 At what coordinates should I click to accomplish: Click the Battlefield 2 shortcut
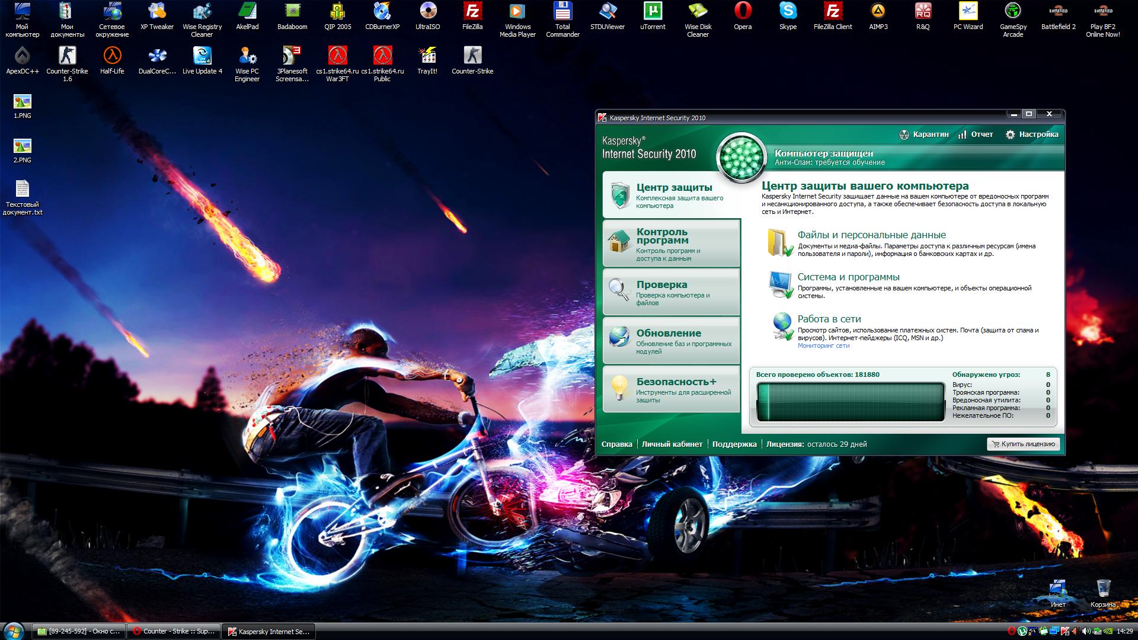tap(1058, 17)
